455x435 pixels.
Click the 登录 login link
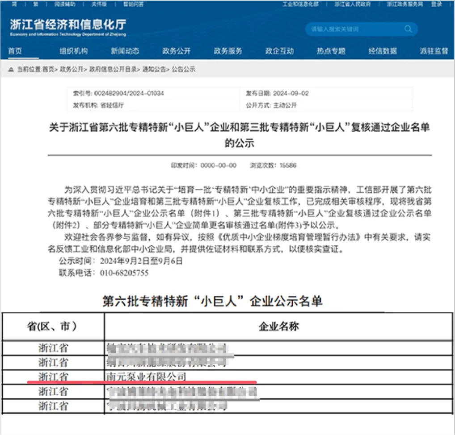tap(436, 4)
